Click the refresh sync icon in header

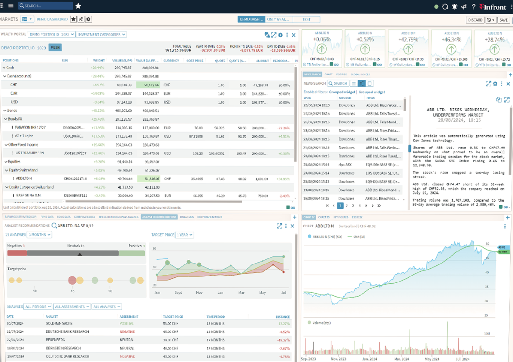point(445,7)
